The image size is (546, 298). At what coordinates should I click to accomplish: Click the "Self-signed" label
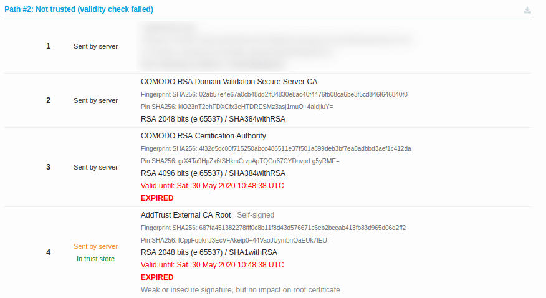256,215
